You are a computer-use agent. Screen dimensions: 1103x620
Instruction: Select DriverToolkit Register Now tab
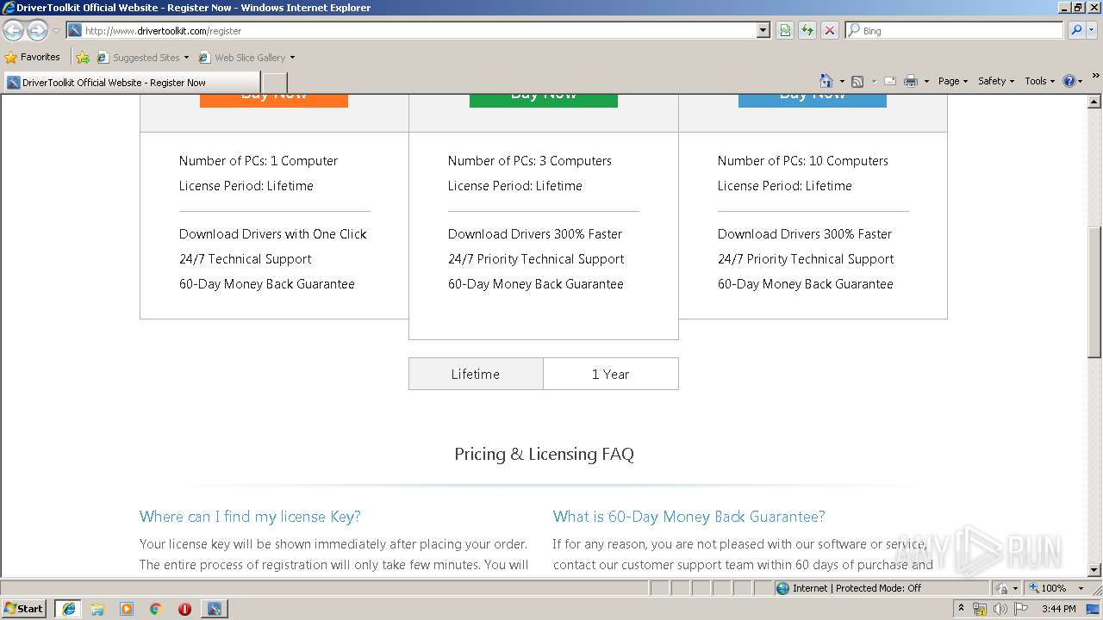point(131,83)
